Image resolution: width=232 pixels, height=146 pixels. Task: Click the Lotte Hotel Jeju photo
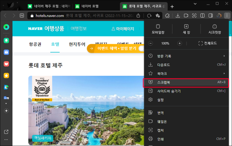point(86,111)
